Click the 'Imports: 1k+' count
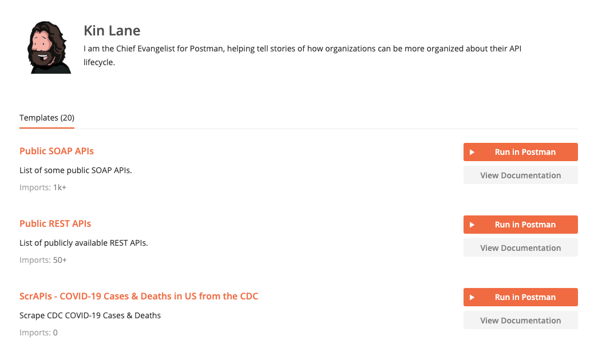Image resolution: width=598 pixels, height=352 pixels. (43, 187)
